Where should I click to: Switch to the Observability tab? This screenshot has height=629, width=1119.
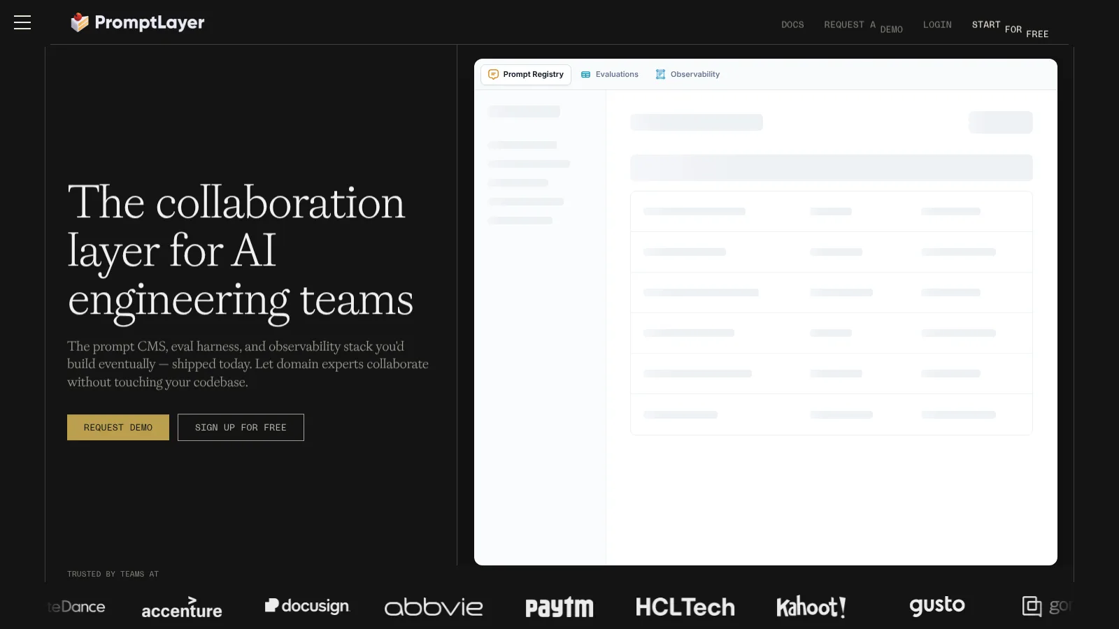(687, 74)
